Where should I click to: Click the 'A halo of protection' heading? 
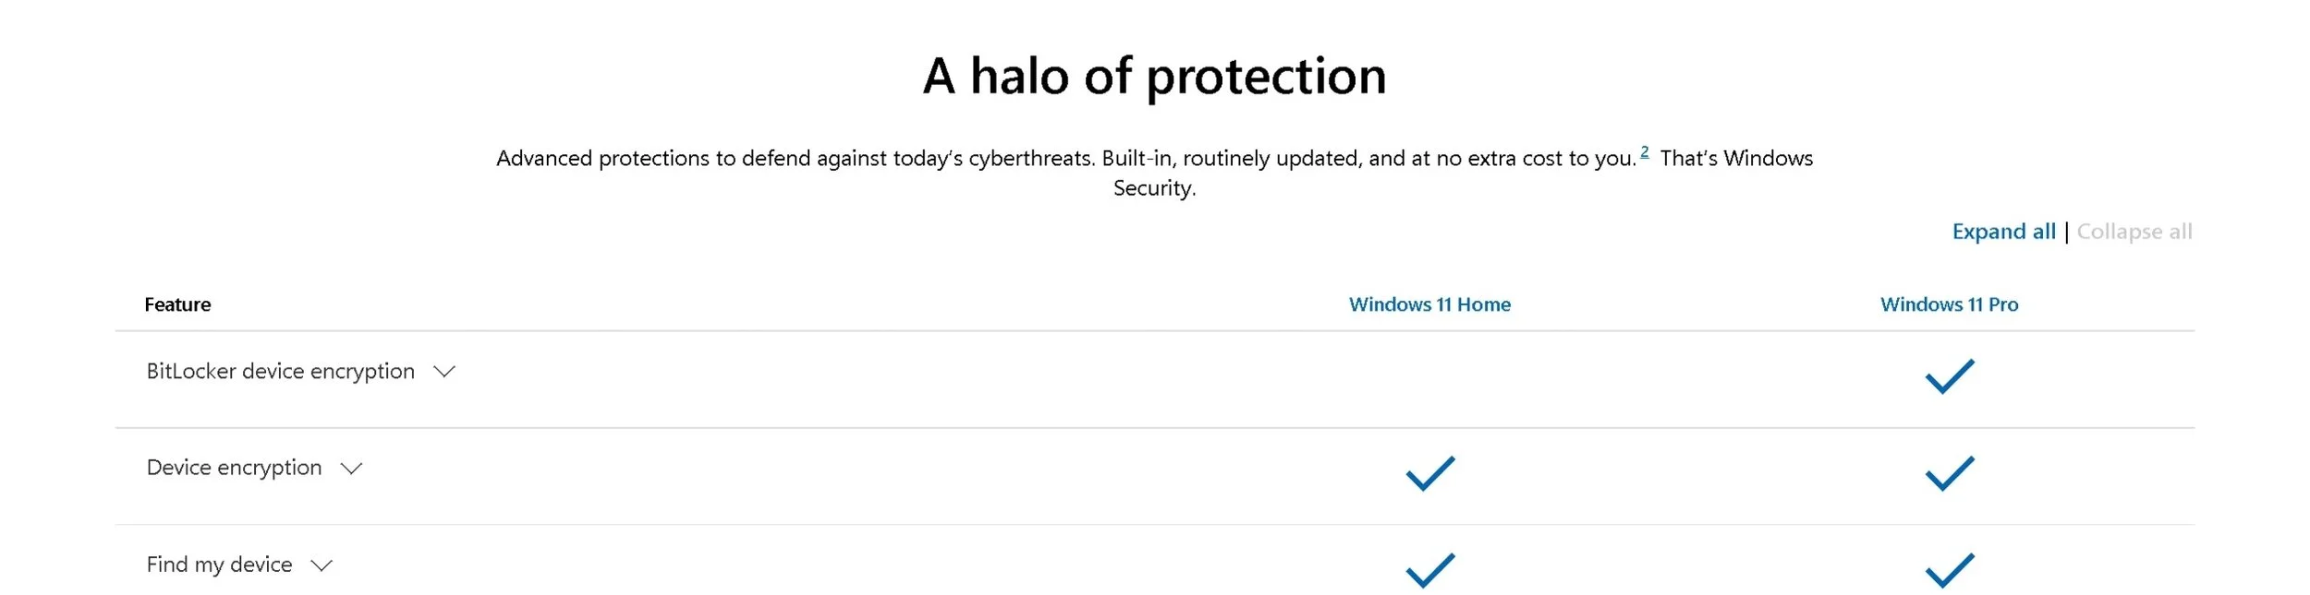pos(1155,76)
